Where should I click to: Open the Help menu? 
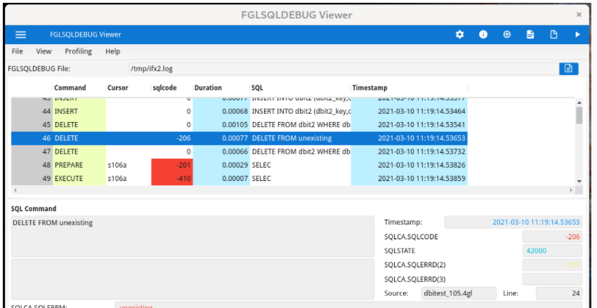[x=112, y=51]
